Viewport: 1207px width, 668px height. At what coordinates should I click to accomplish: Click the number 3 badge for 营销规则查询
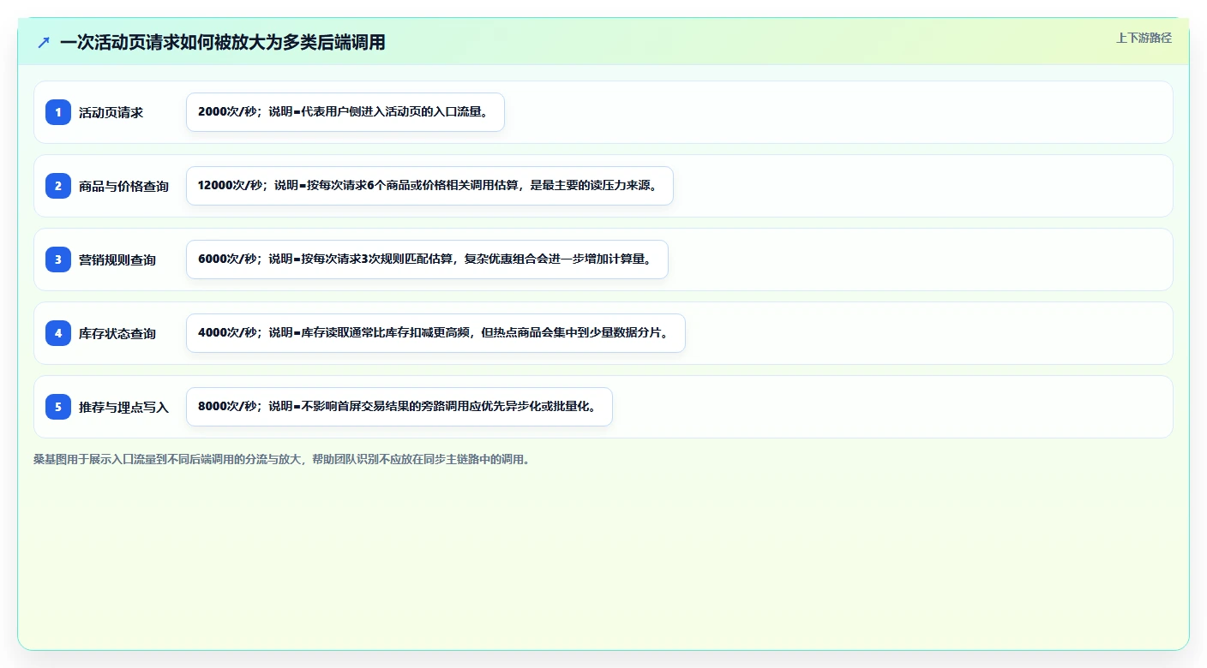[x=58, y=259]
